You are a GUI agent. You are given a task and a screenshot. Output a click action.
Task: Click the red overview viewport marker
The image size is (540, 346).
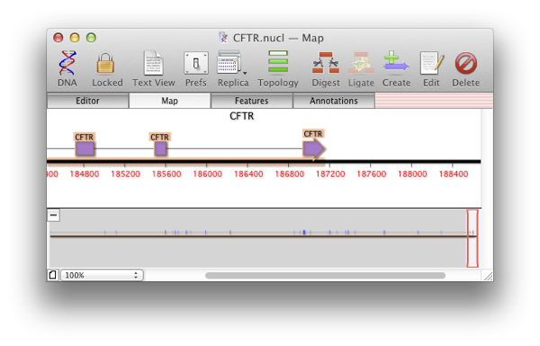[x=472, y=238]
